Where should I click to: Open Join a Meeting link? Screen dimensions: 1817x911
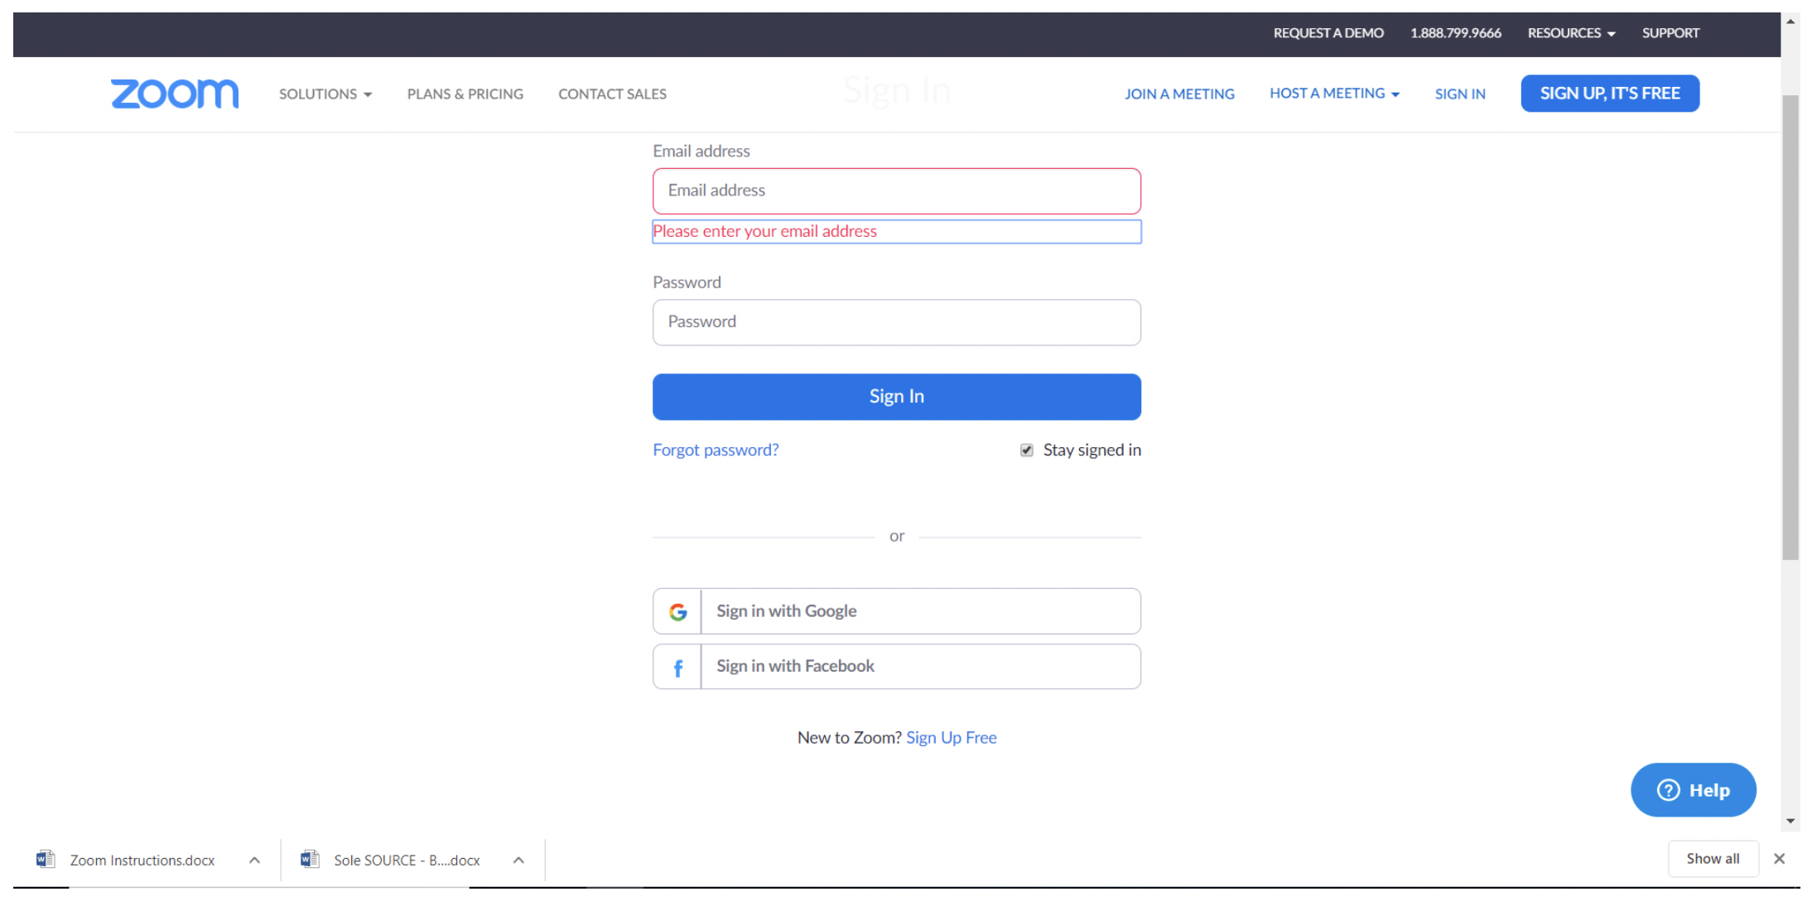1179,94
